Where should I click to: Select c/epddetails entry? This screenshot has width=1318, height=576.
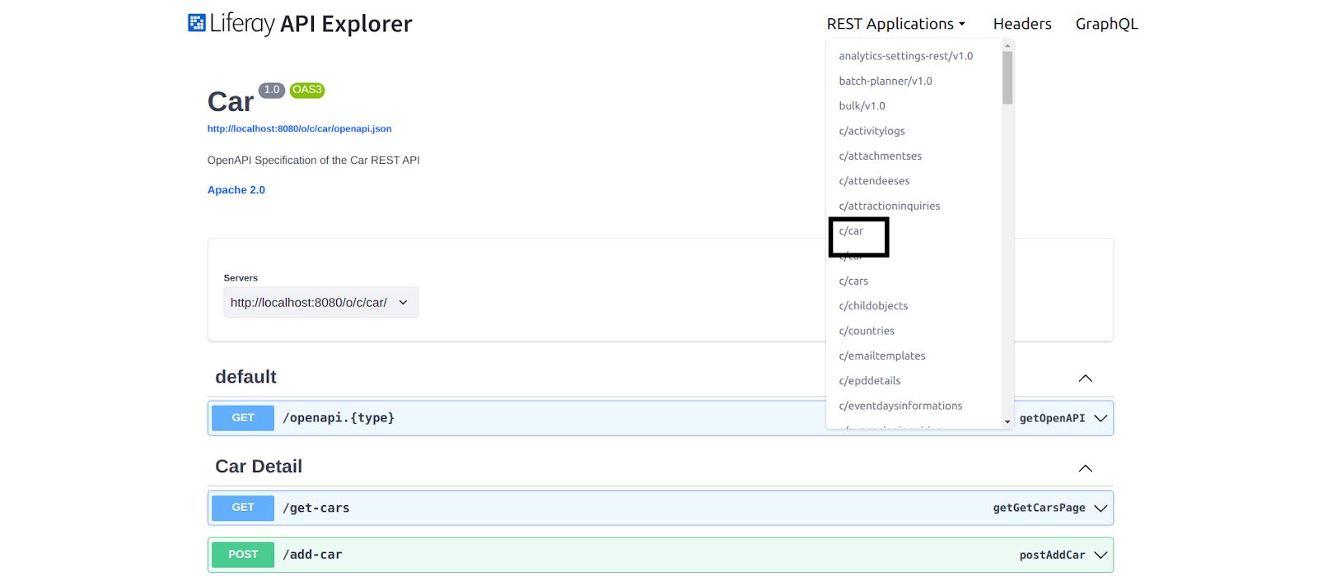pyautogui.click(x=870, y=380)
